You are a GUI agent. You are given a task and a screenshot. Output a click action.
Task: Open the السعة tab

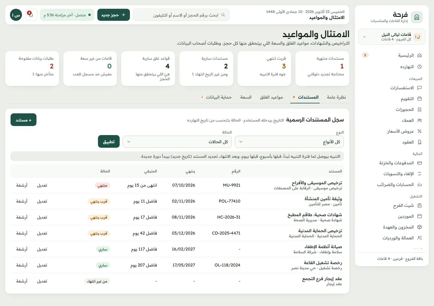point(246,97)
